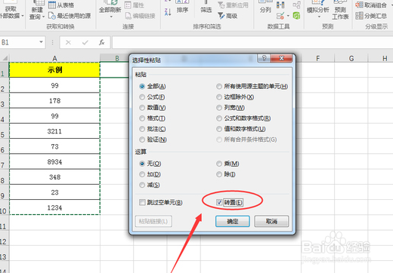393x273 pixels.
Task: Click the 筛选 filter button
Action: coord(206,7)
